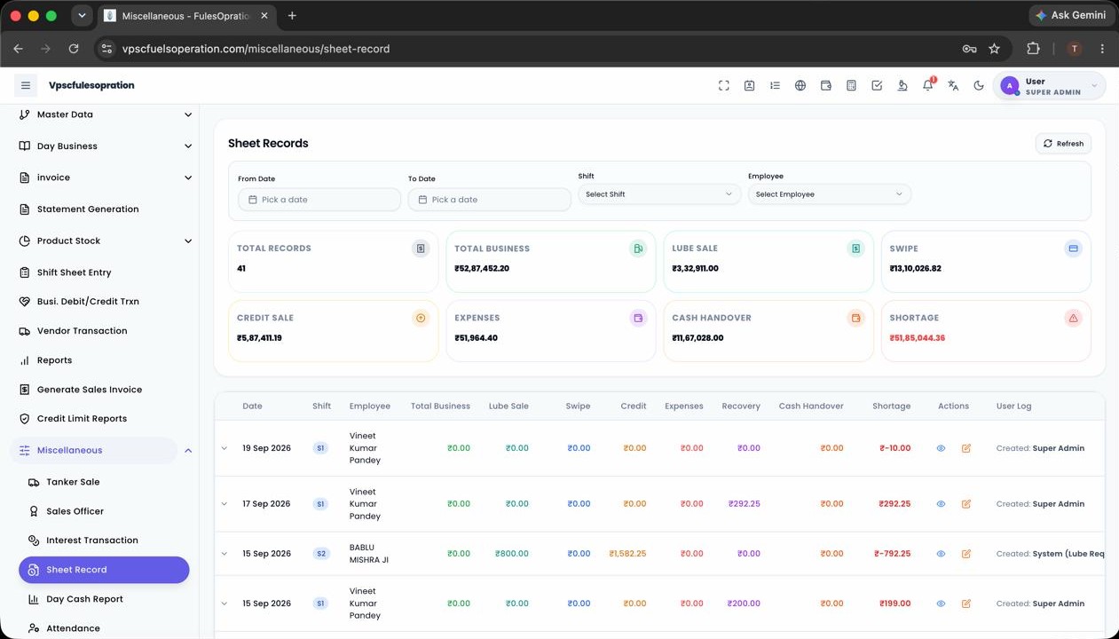Image resolution: width=1119 pixels, height=639 pixels.
Task: Open the Reports page
Action: click(54, 360)
